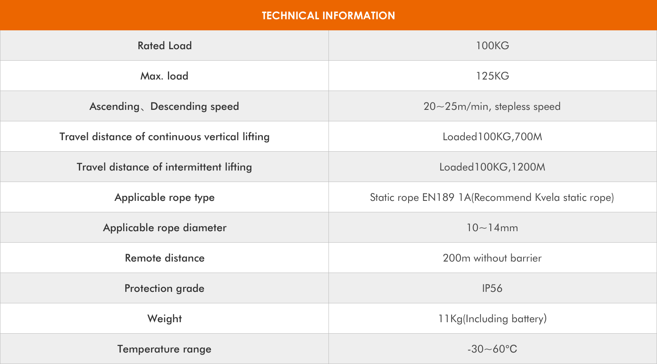Click the TECHNICAL INFORMATION header
657x364 pixels.
(328, 16)
